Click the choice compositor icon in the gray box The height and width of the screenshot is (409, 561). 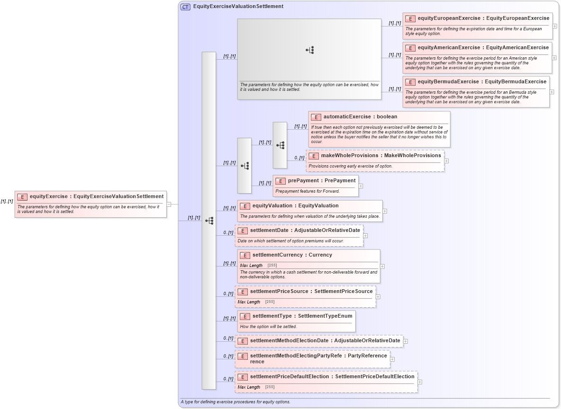(310, 50)
